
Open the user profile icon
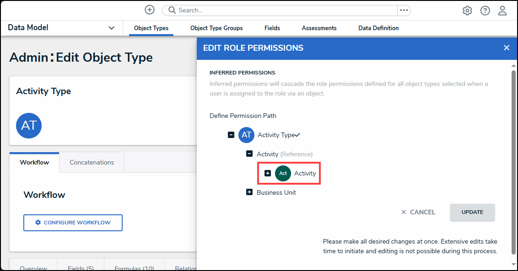click(x=502, y=11)
